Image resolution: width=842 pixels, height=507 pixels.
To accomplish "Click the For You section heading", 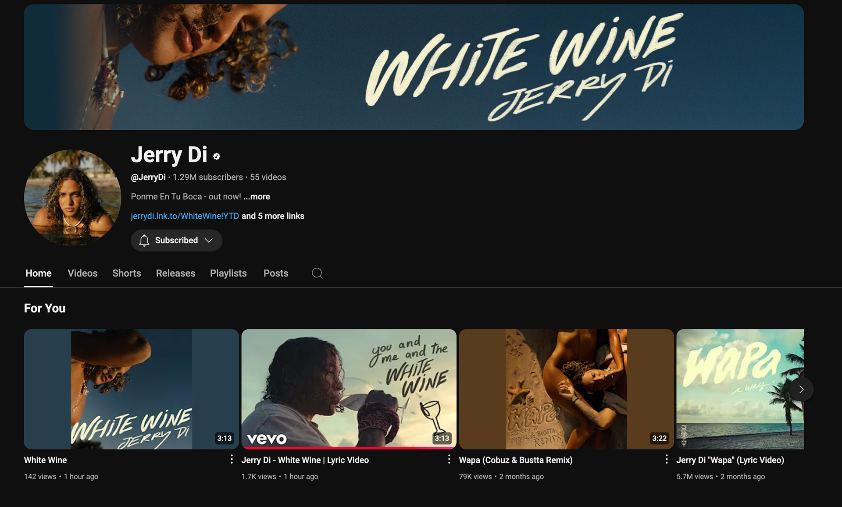I will point(45,308).
